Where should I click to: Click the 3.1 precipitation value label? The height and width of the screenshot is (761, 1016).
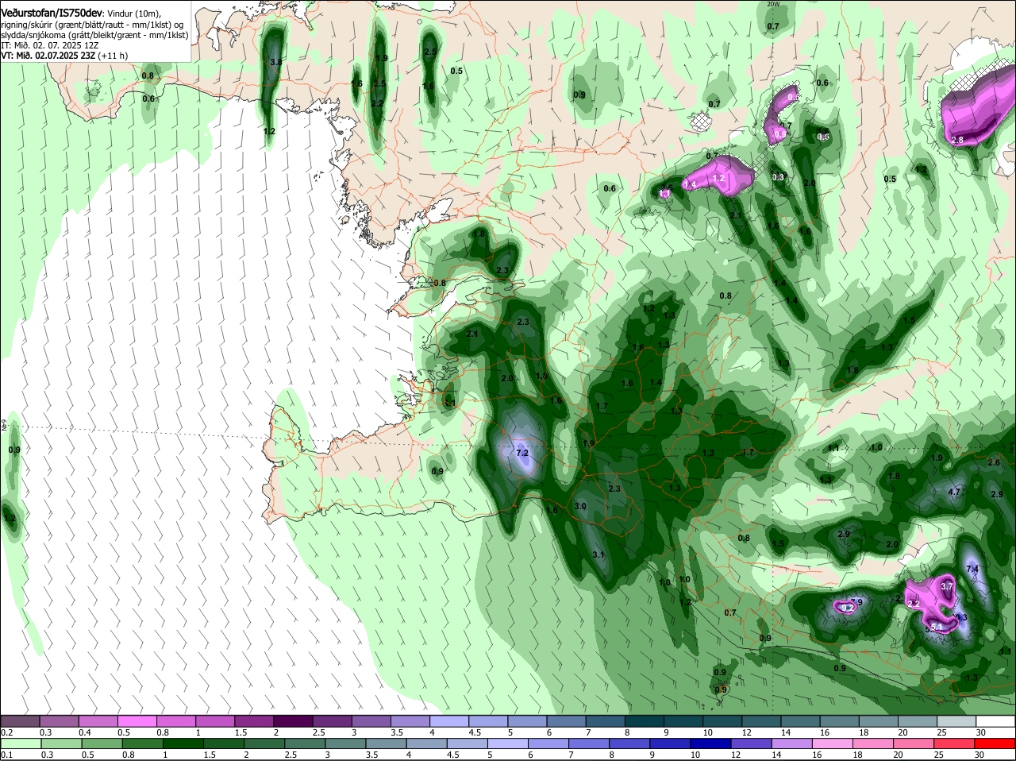click(x=598, y=555)
